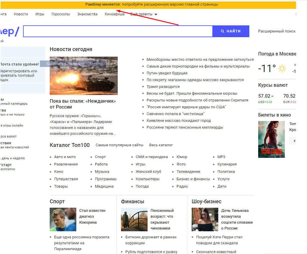
Task: Open the Игры top menu item
Action: coord(40,14)
